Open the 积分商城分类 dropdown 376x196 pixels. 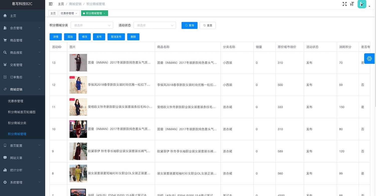[x=92, y=25]
